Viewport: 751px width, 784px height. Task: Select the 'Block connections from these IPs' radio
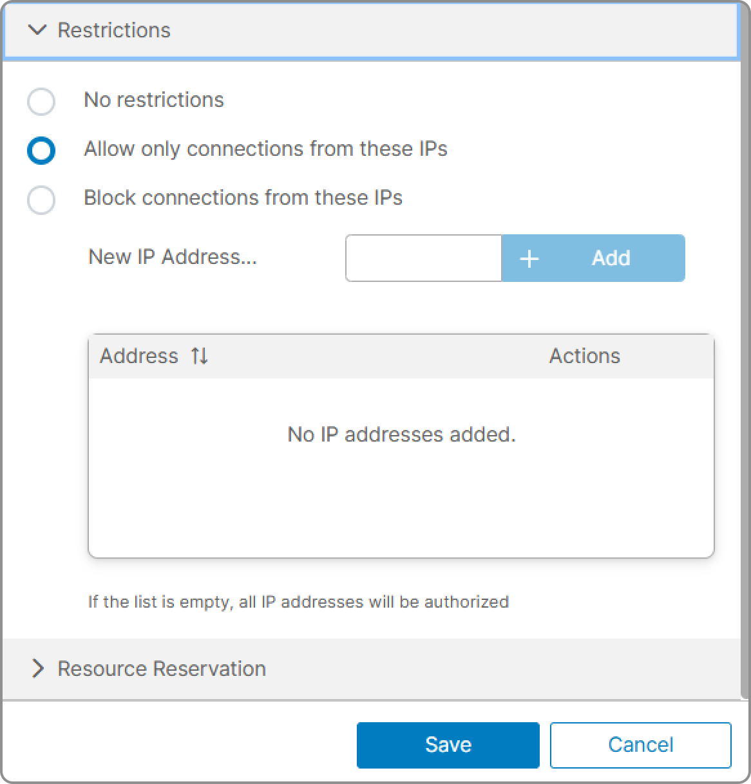[x=41, y=200]
